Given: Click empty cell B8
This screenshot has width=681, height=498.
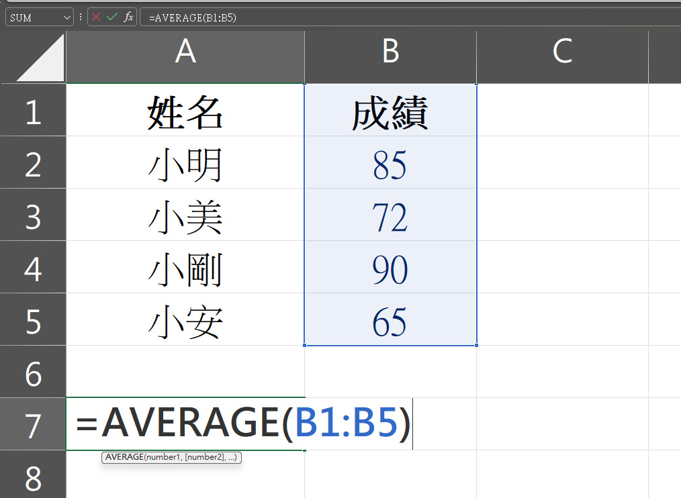Looking at the screenshot, I should [x=390, y=474].
